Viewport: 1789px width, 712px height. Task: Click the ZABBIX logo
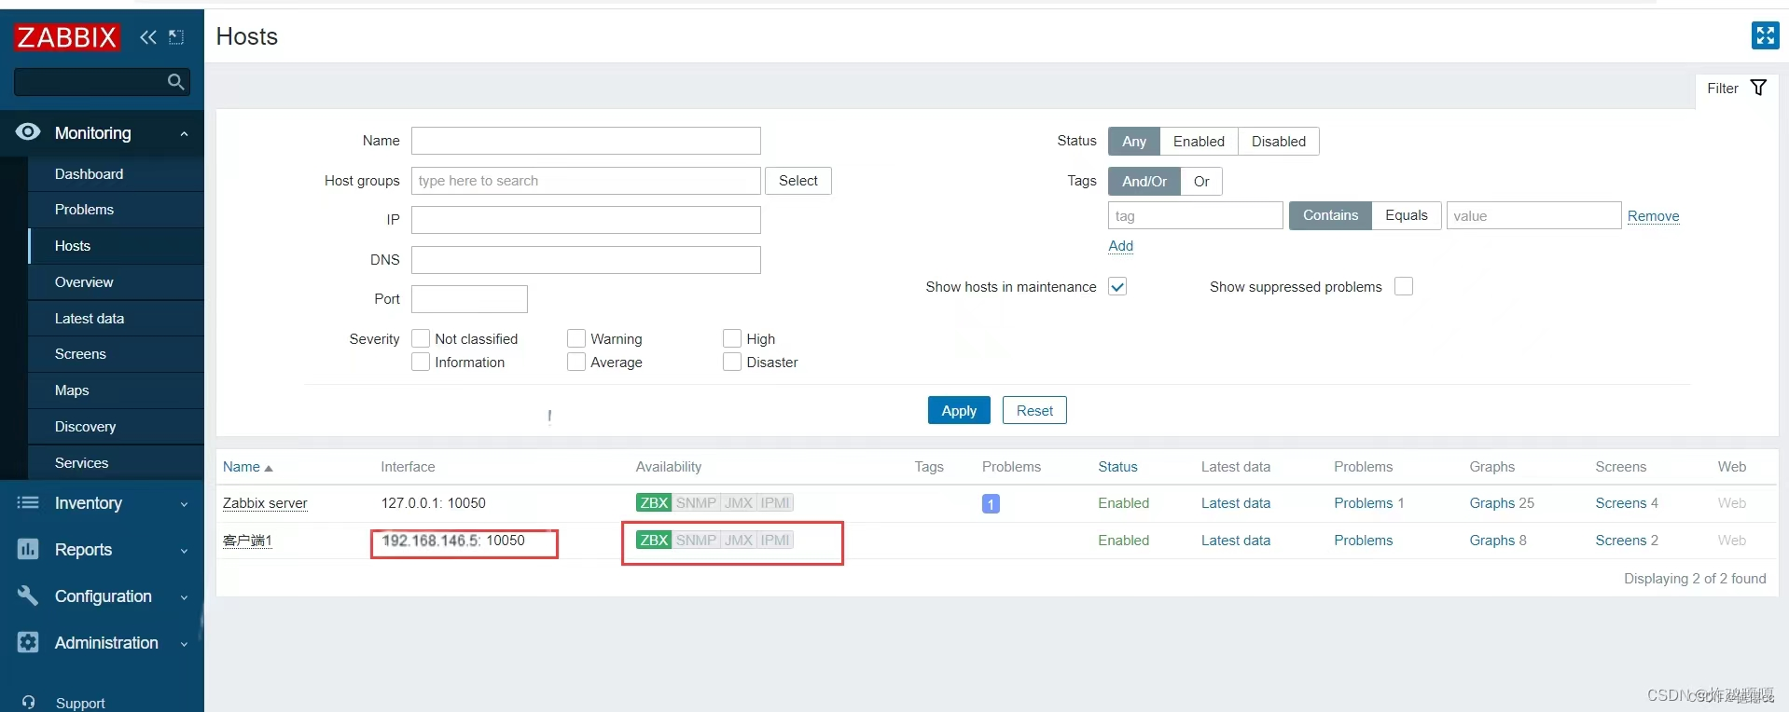[x=66, y=37]
